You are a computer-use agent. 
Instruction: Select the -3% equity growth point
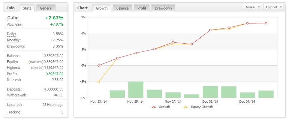[99, 82]
